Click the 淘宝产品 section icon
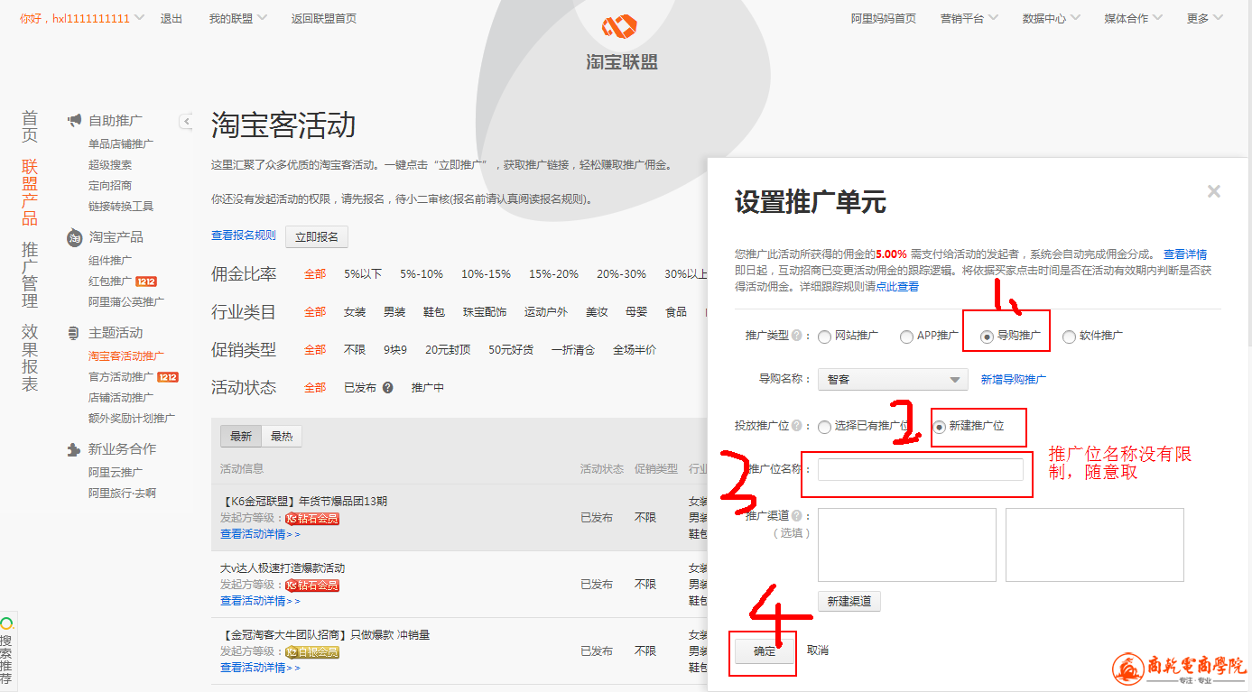 (x=75, y=237)
